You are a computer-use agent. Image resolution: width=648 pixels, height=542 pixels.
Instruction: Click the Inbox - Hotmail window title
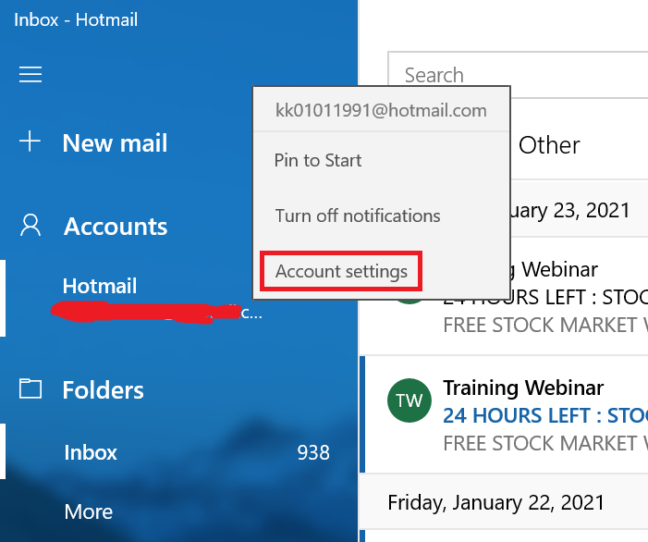coord(76,19)
